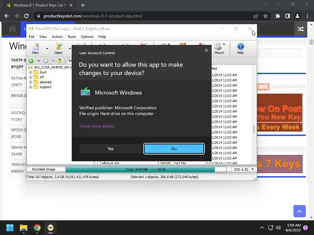Image resolution: width=314 pixels, height=235 pixels.
Task: Click No in the UAC dialog
Action: 174,149
